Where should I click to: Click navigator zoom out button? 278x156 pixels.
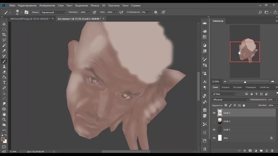(x=225, y=81)
